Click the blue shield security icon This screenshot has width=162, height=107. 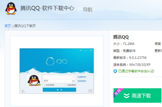click(115, 71)
